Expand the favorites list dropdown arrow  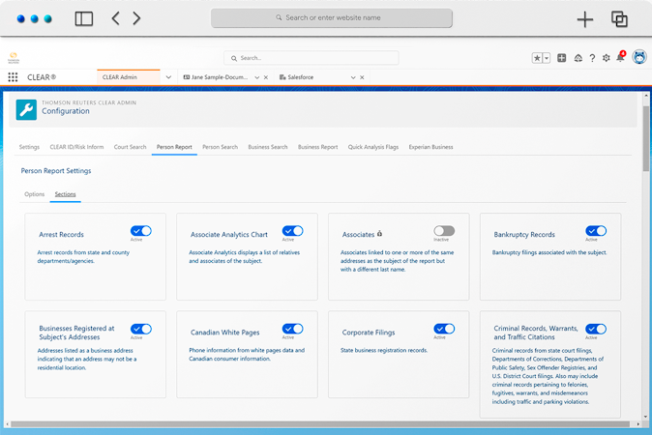pos(547,58)
